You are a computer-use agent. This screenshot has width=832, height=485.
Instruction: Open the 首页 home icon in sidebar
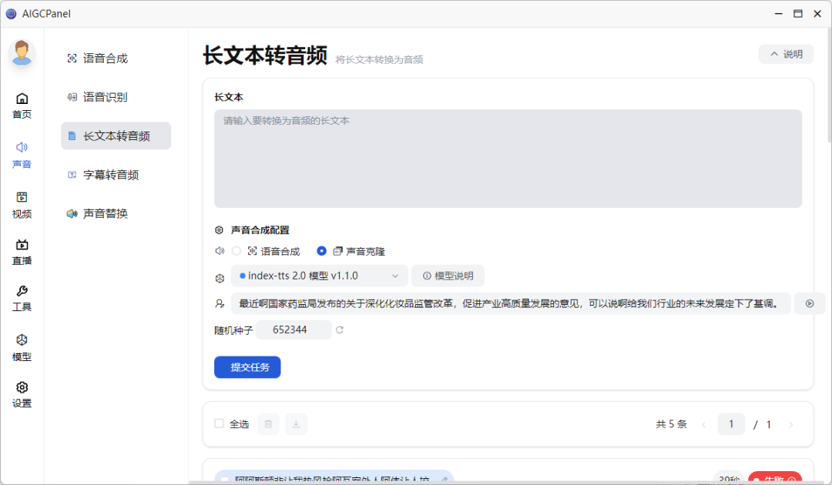point(22,99)
